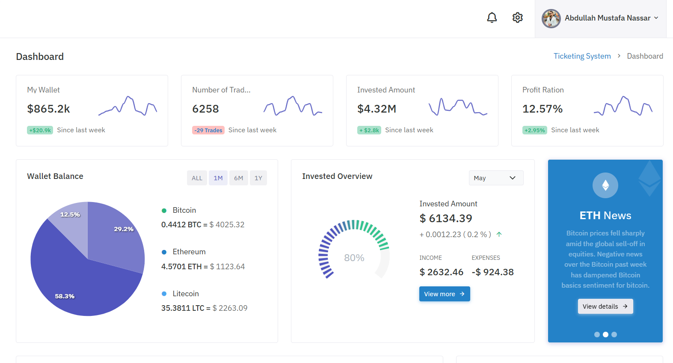Select the third carousel dot in ETH News
Screen dimensions: 673x363
(x=614, y=335)
